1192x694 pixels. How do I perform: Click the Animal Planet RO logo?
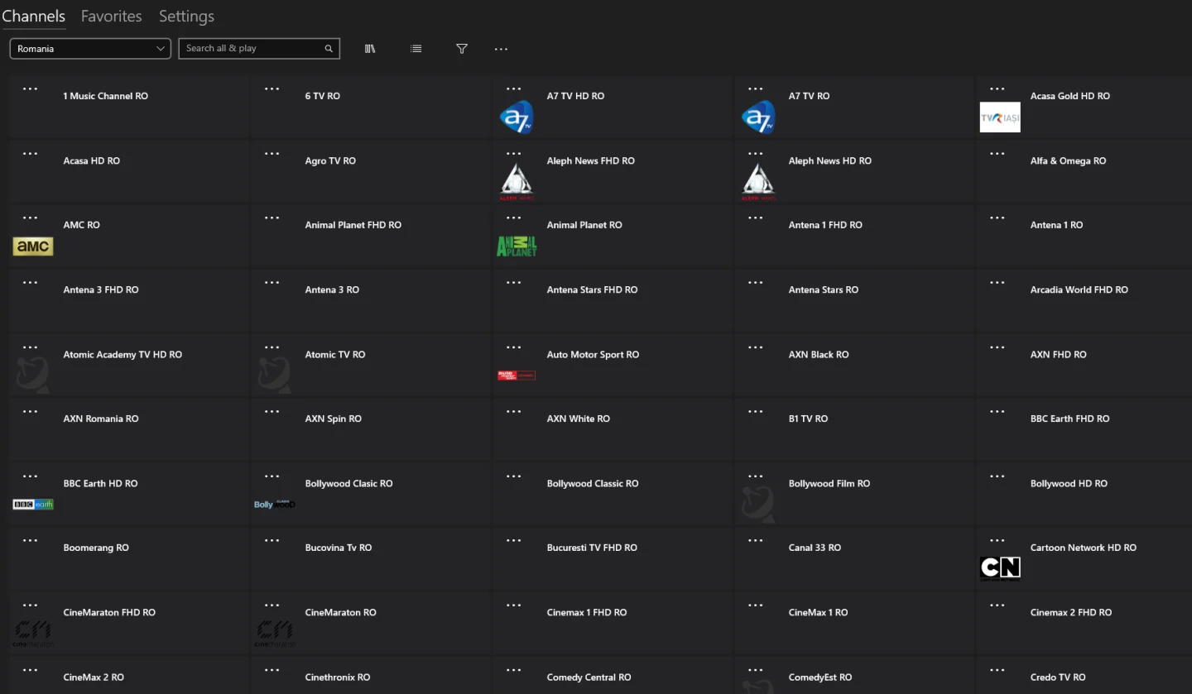(x=517, y=246)
